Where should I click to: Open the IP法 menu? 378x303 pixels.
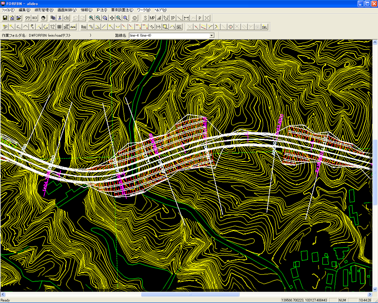click(101, 9)
